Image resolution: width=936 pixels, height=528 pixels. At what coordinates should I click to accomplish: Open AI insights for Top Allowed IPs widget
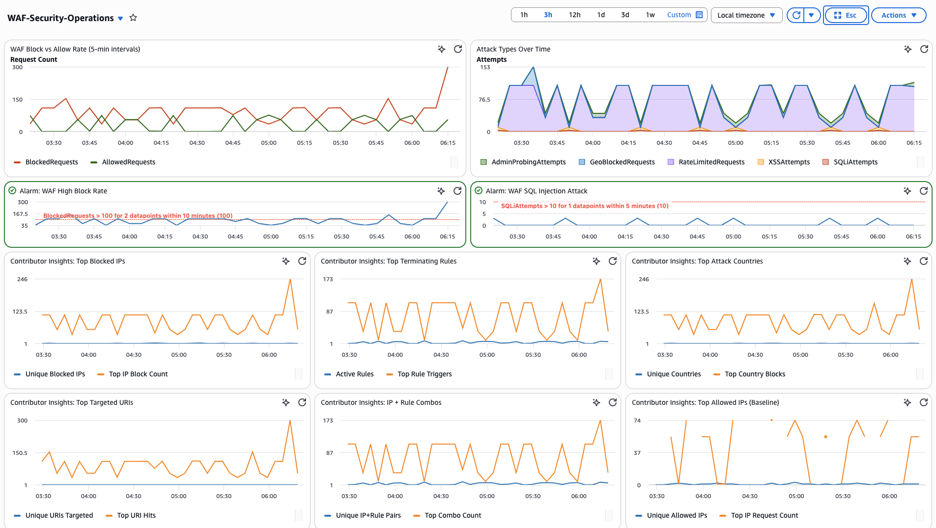click(x=908, y=402)
